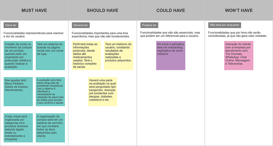Click the yellow 'histórico do usuário' note

[118, 56]
